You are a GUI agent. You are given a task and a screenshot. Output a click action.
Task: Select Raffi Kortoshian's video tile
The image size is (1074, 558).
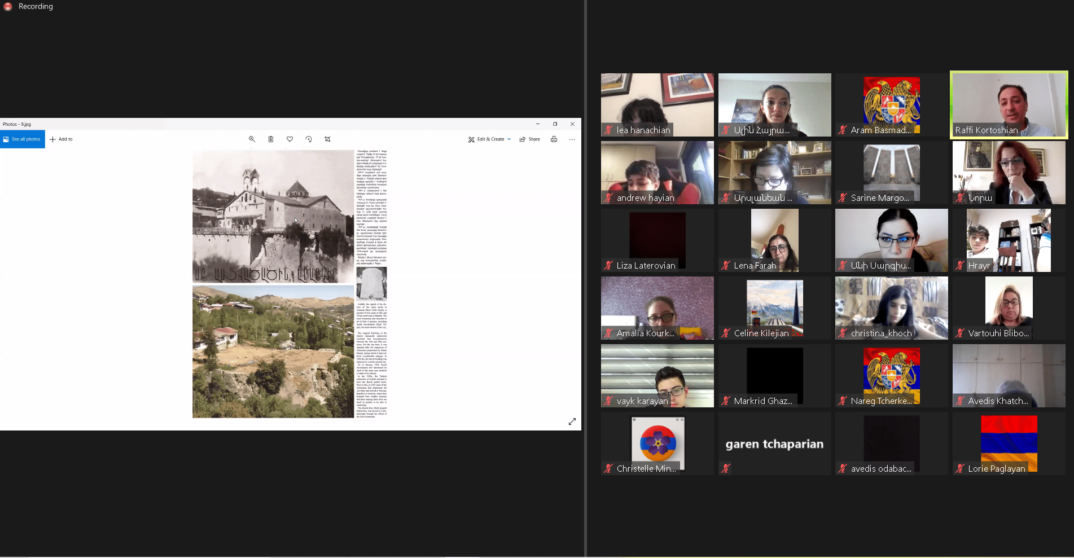pyautogui.click(x=1009, y=105)
